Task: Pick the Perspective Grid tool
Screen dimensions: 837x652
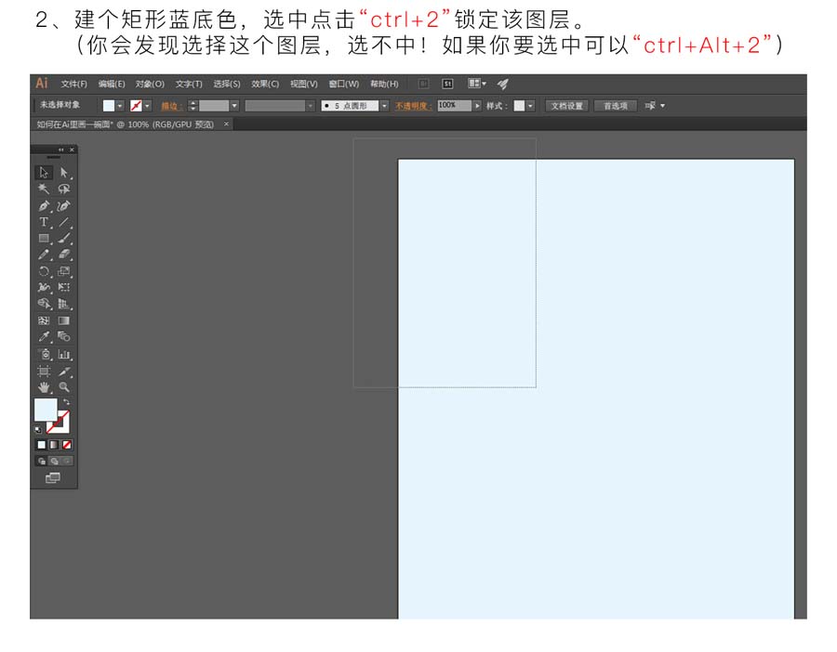Action: pyautogui.click(x=63, y=304)
